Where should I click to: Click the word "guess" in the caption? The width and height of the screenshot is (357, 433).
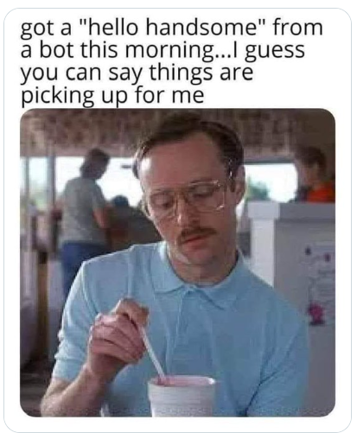pyautogui.click(x=275, y=51)
